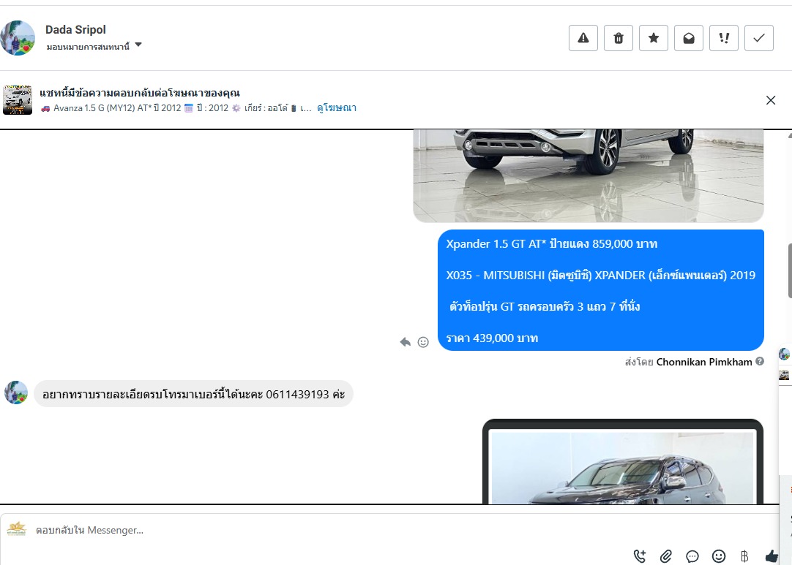Screen dimensions: 792x565
Task: Click the ad banner headline text
Action: tap(140, 93)
